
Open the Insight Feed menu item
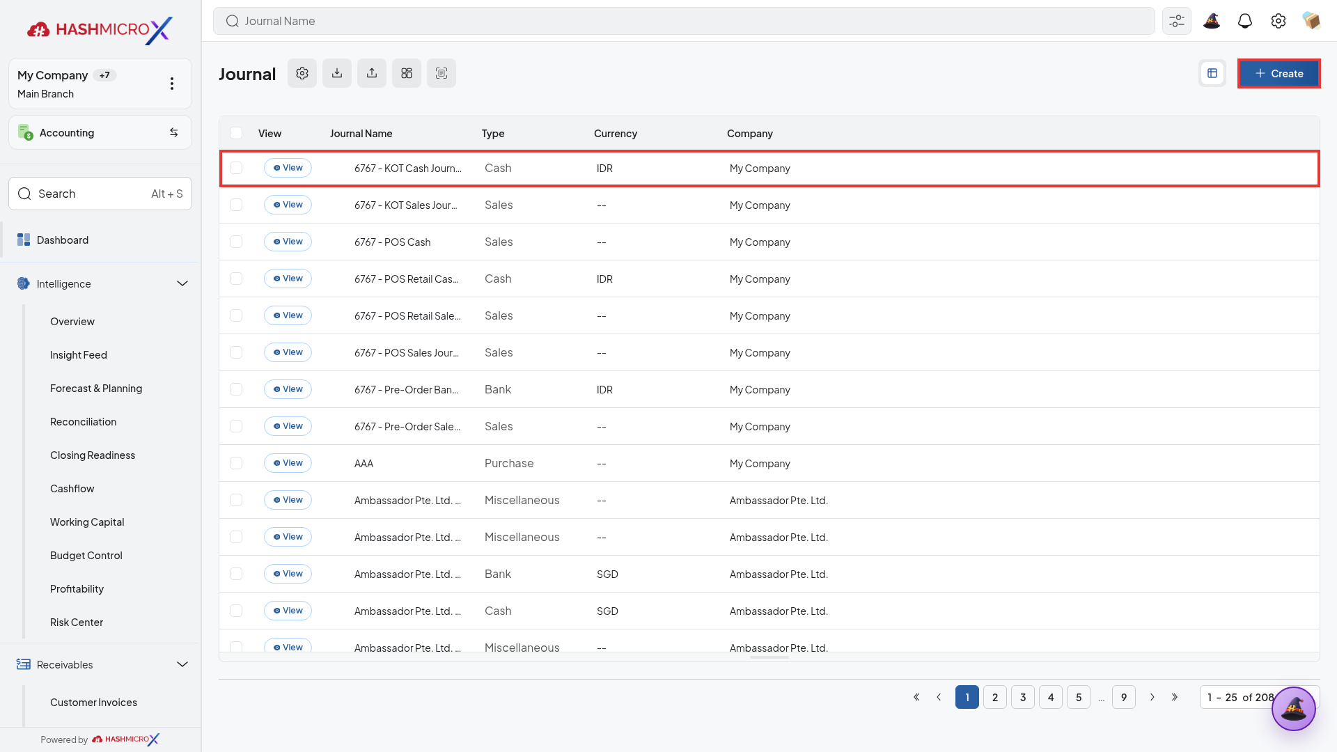(79, 355)
